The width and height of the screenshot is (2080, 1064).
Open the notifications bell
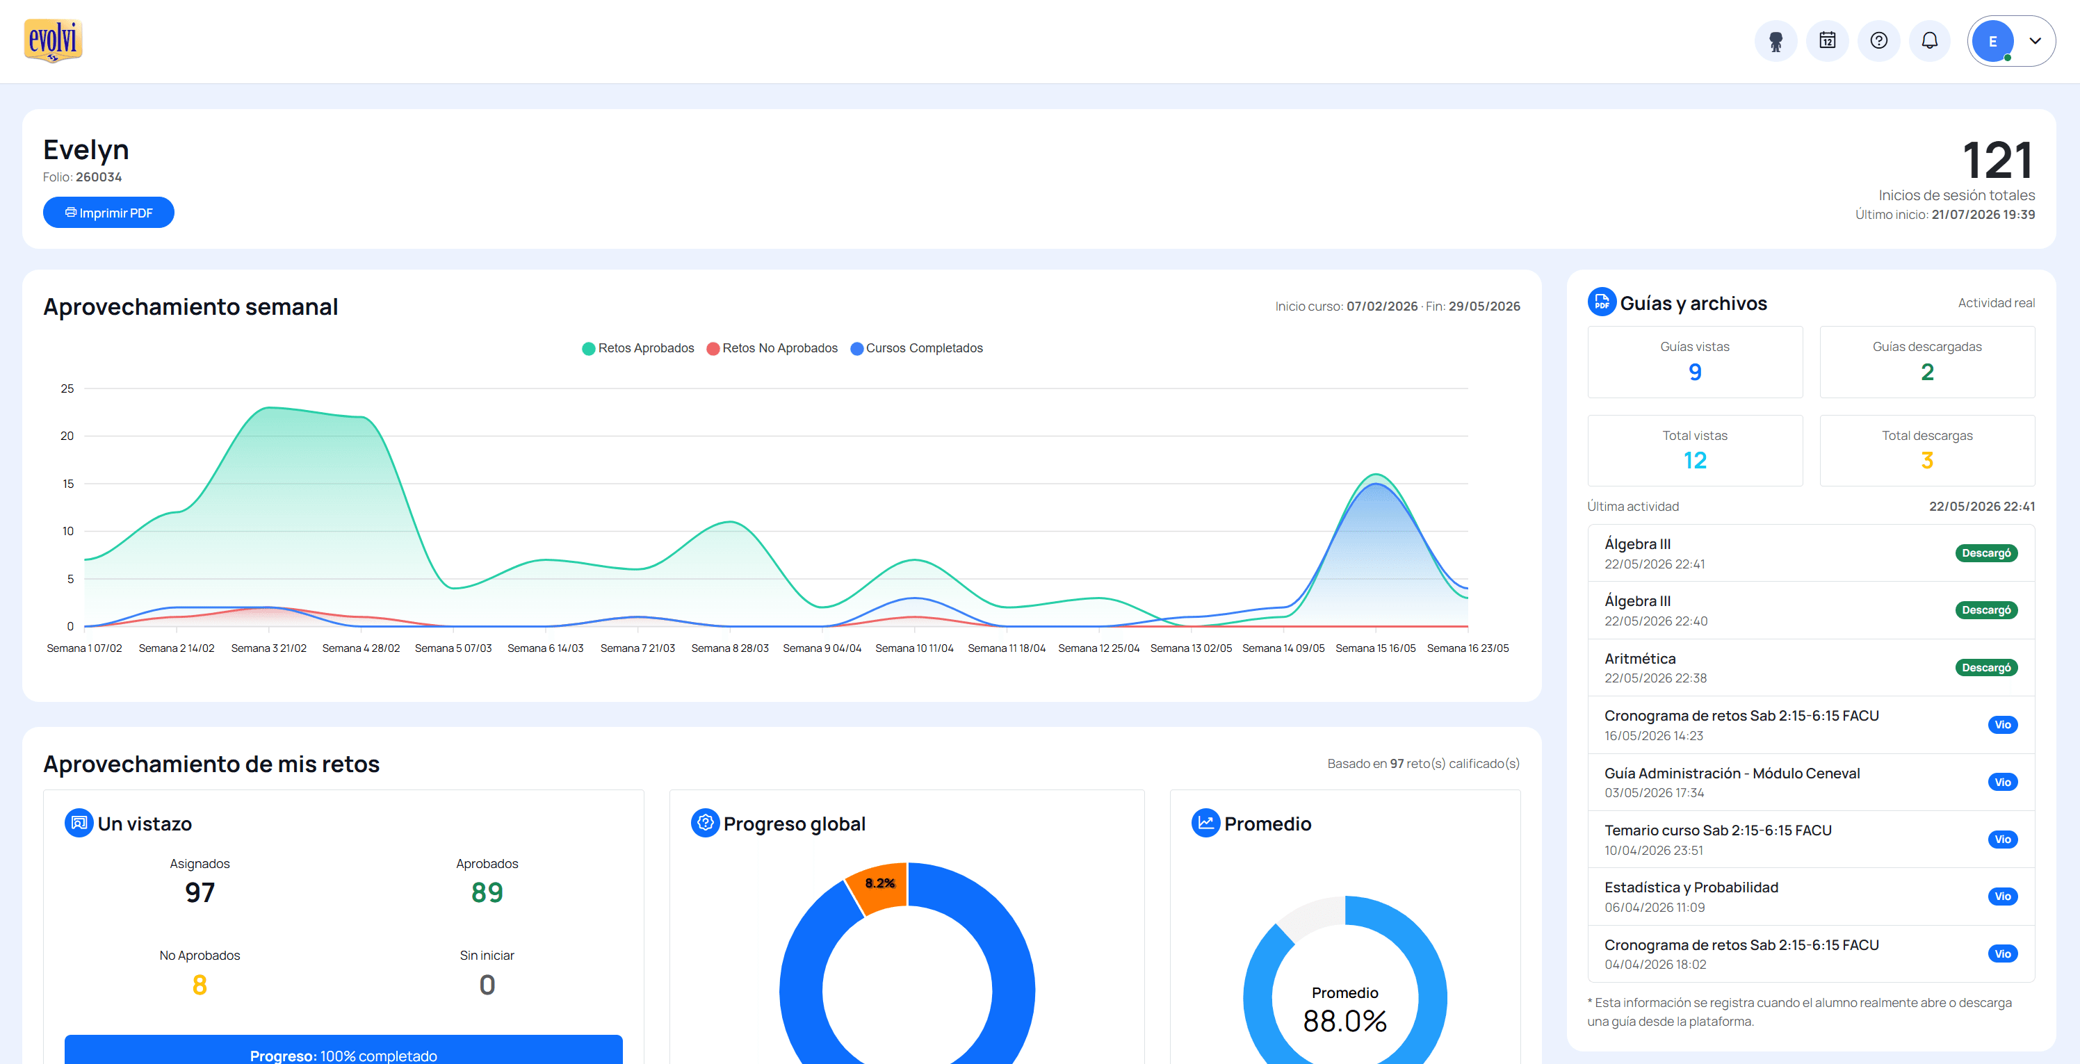1929,41
